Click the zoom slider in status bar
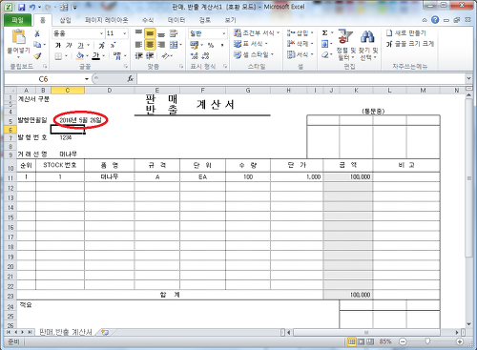The width and height of the screenshot is (477, 350). click(x=427, y=341)
